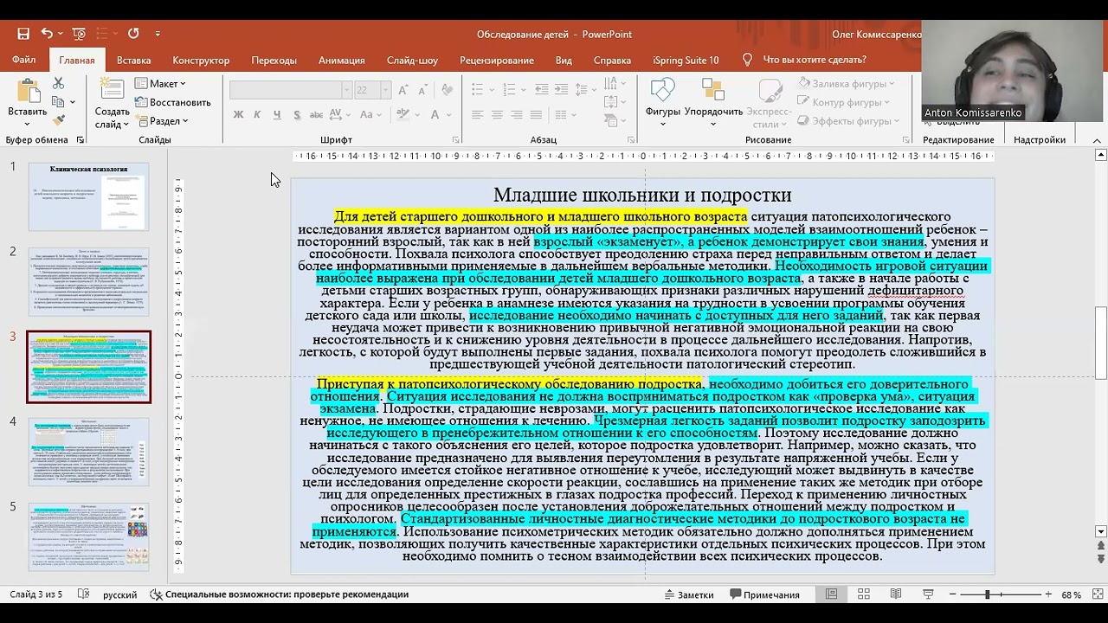This screenshot has width=1108, height=623.
Task: Select slide 1 thumbnail 'Клиническая психология'
Action: point(88,196)
